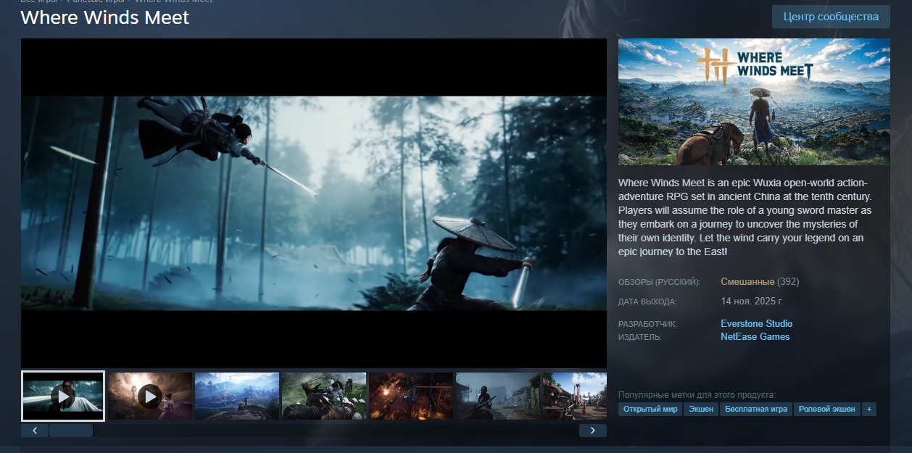Select the lone swordsman in village thumbnail
The height and width of the screenshot is (453, 912).
coord(498,396)
